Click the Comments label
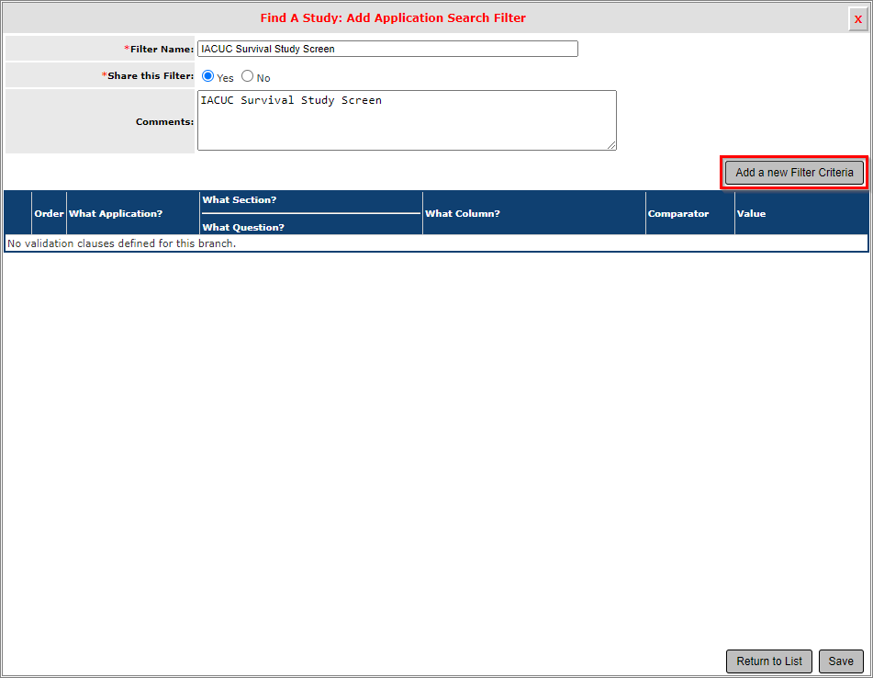Image resolution: width=873 pixels, height=678 pixels. (x=165, y=121)
